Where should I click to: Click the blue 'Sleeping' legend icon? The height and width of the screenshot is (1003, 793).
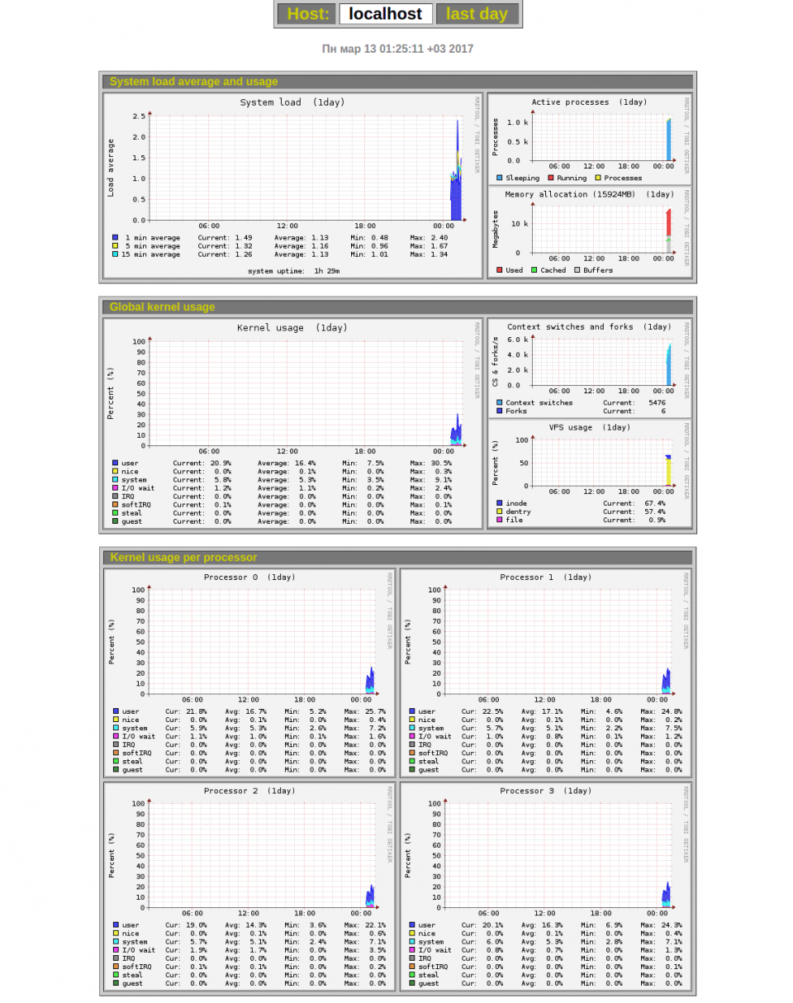coord(499,177)
